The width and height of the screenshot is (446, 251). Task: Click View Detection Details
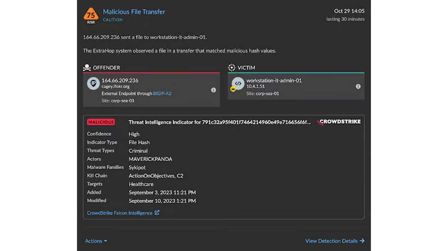click(x=335, y=241)
